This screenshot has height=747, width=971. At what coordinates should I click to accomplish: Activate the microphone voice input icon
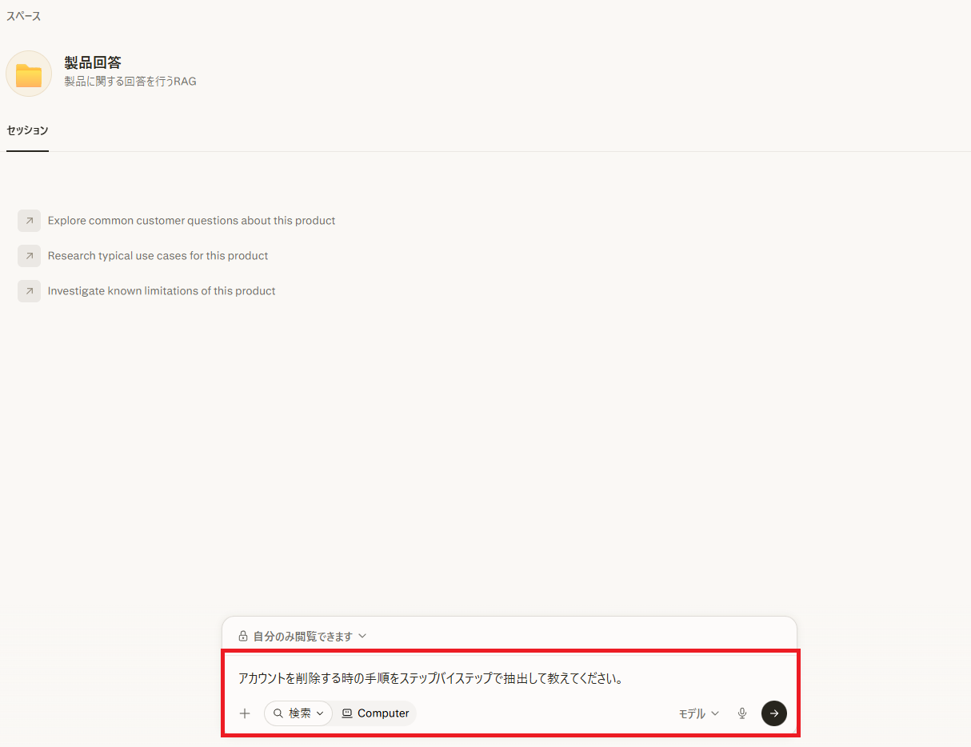[x=742, y=713]
